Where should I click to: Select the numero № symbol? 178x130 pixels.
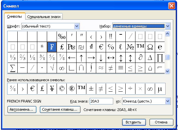(130, 47)
